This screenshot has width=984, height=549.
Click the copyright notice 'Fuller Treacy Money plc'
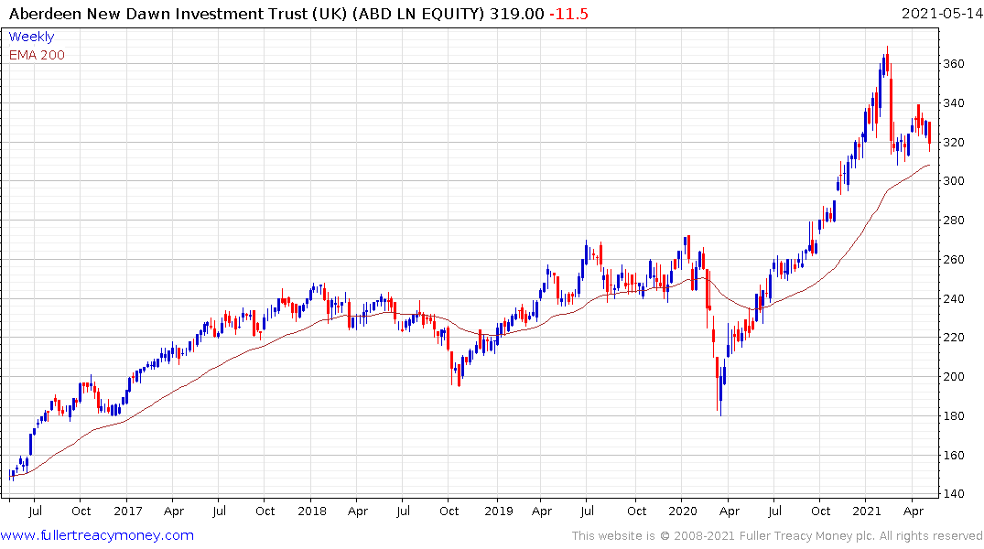[807, 536]
